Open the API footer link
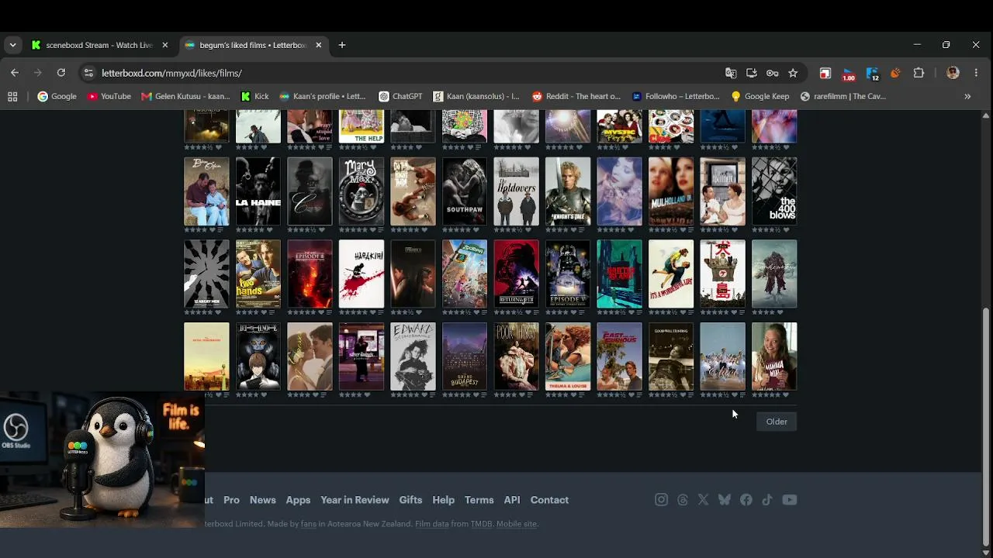This screenshot has width=993, height=558. [x=512, y=500]
